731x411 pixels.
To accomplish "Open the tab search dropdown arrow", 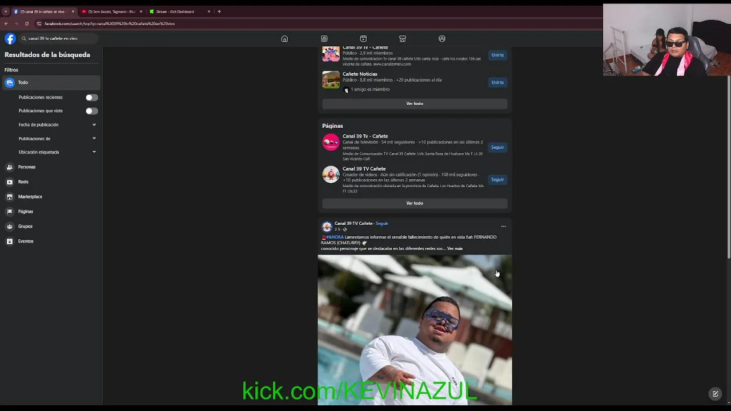I will pyautogui.click(x=5, y=11).
